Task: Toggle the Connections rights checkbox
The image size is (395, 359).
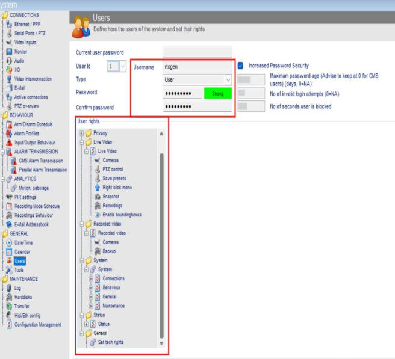Action: click(97, 278)
